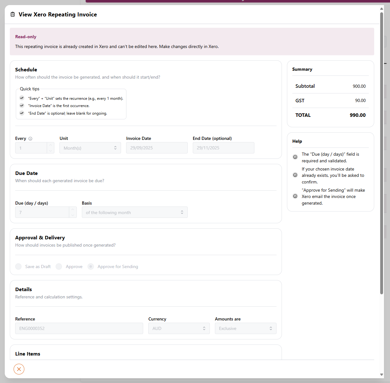The image size is (390, 383).
Task: Click the Reference field ENG0000352
Action: pos(79,328)
